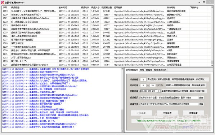Click the 视频标识 save-location text field
The image size is (215, 135).
pos(169,97)
